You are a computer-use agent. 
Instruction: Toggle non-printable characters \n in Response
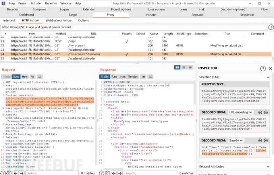click(x=143, y=77)
